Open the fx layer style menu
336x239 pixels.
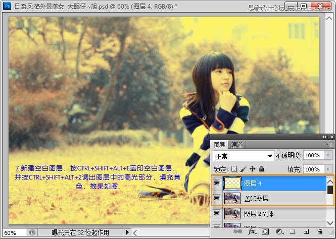(x=252, y=231)
